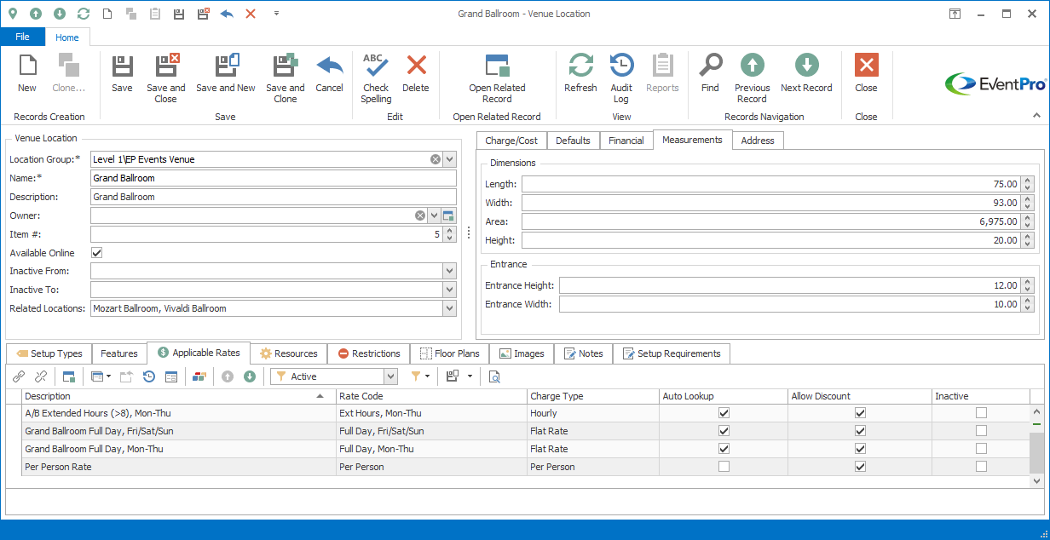Sort by the Charge Type column header
This screenshot has width=1050, height=540.
pos(592,396)
